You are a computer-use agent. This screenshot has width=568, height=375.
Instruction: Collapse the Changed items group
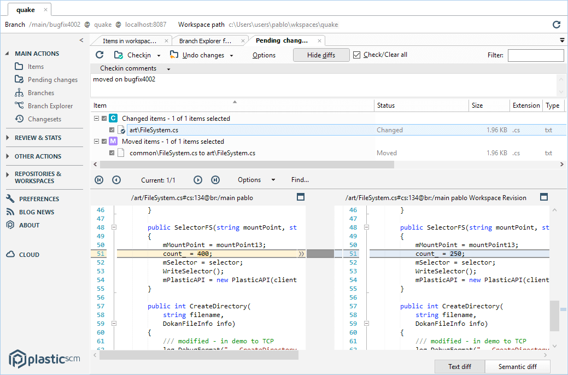pos(96,119)
